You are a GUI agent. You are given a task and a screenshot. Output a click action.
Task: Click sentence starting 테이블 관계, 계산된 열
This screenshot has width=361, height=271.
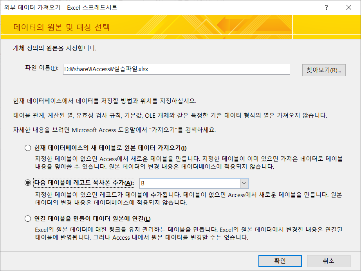[170, 115]
